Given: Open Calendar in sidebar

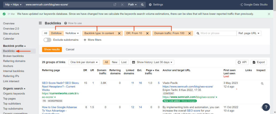Looking at the screenshot, I should (9, 39).
